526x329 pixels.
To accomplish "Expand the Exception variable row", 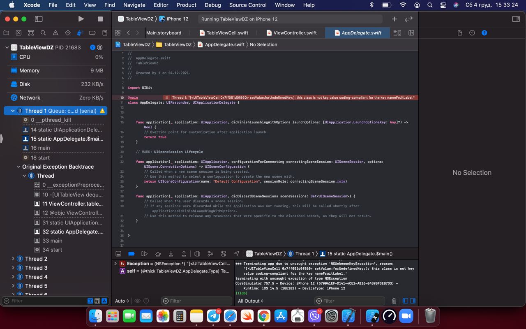I will 115,264.
